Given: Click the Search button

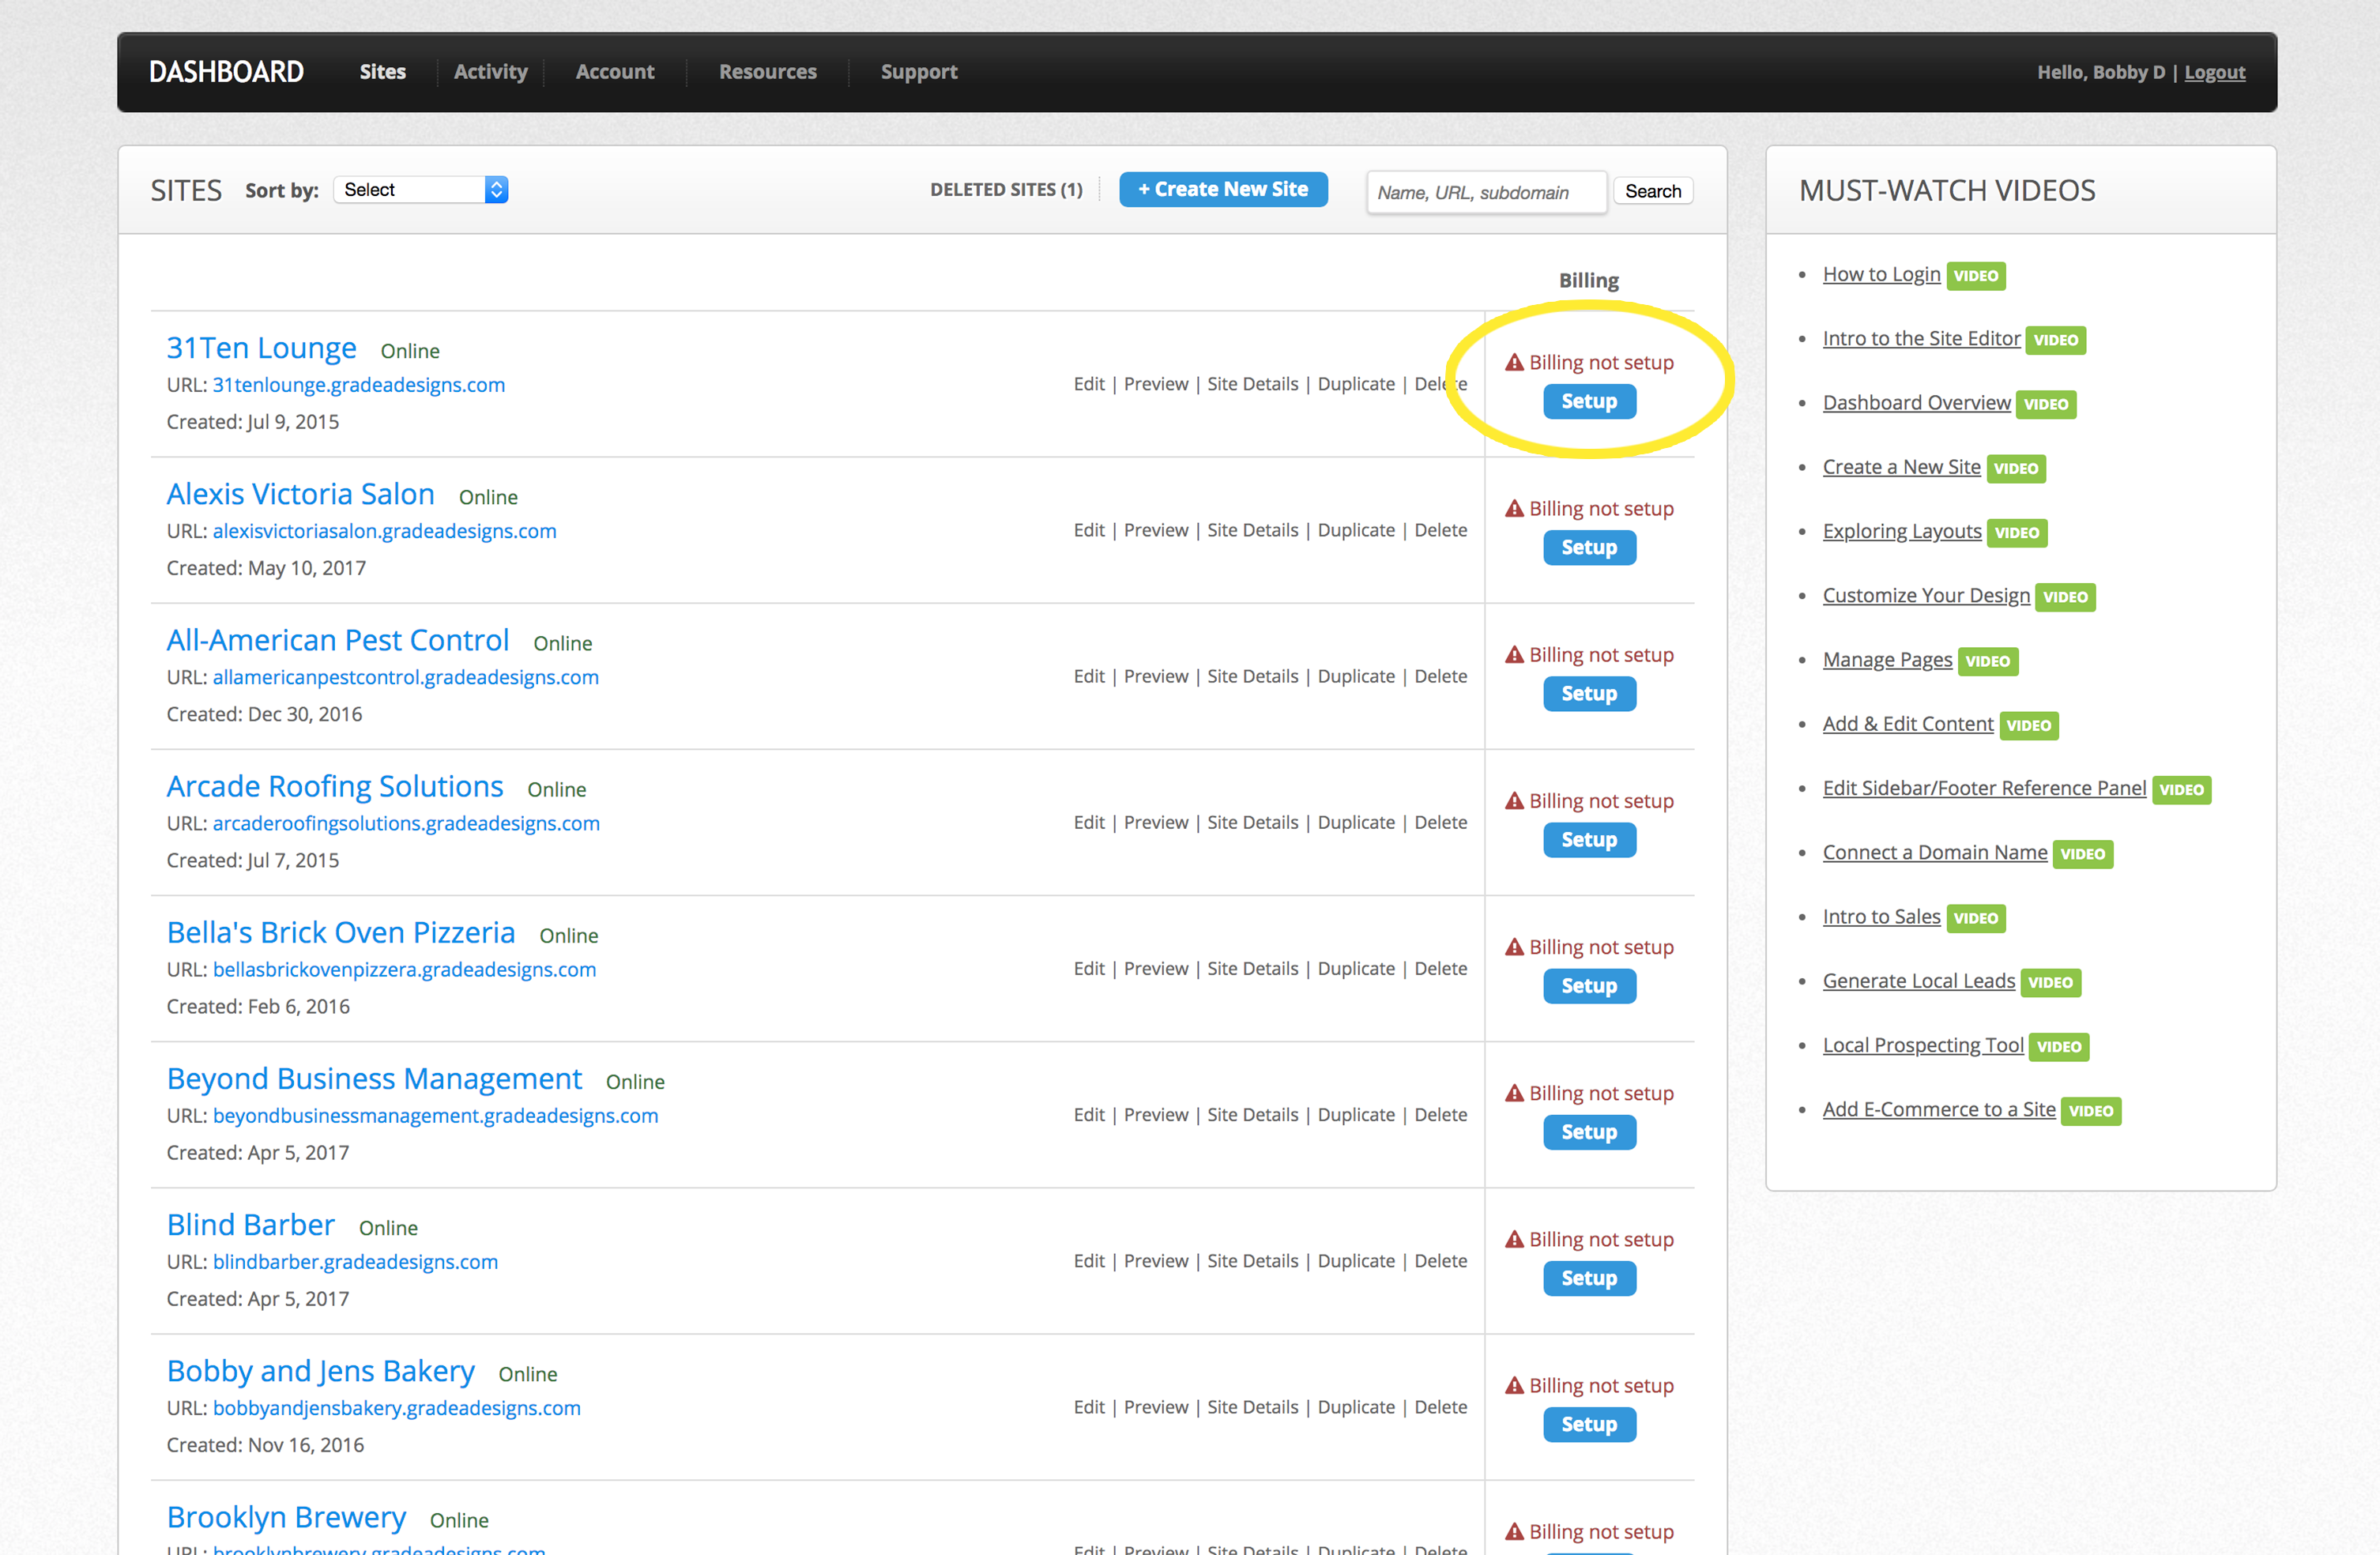Looking at the screenshot, I should (1653, 191).
